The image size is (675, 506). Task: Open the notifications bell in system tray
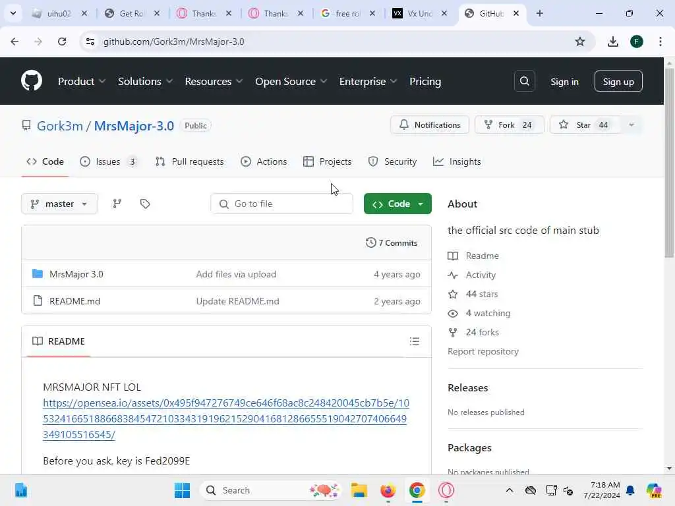tap(630, 490)
